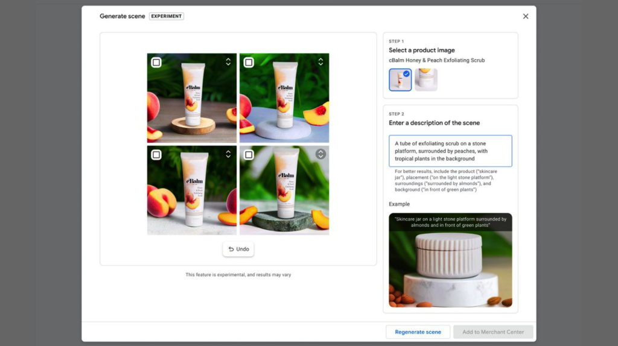Expand the top-right generated image
Viewport: 618px width, 346px height.
point(320,62)
